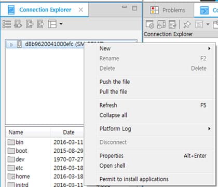Open the console selection dropdown arrow
The height and width of the screenshot is (187, 218).
[208, 24]
